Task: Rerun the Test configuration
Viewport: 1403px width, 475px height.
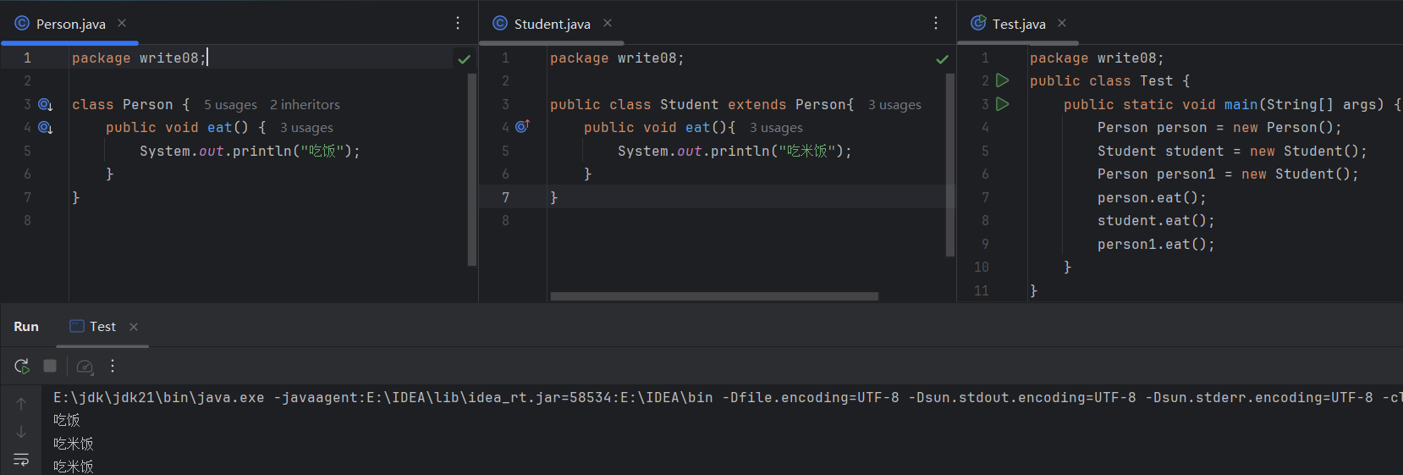Action: coord(22,366)
